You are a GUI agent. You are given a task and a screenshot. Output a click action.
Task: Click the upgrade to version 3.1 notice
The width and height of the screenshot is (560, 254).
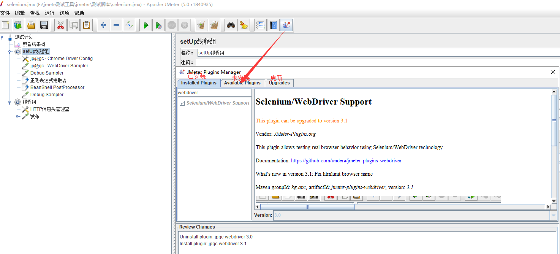(x=302, y=121)
